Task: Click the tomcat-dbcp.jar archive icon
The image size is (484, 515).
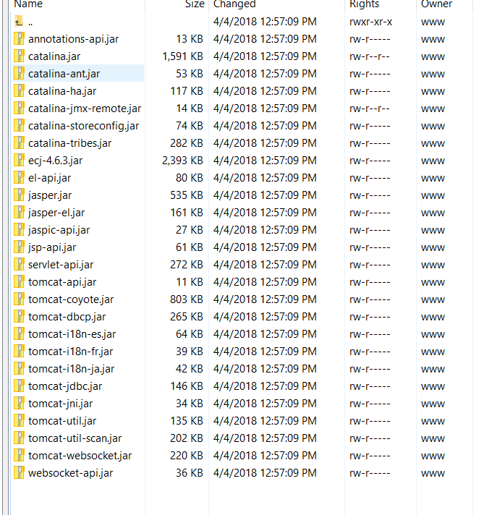Action: (x=19, y=317)
